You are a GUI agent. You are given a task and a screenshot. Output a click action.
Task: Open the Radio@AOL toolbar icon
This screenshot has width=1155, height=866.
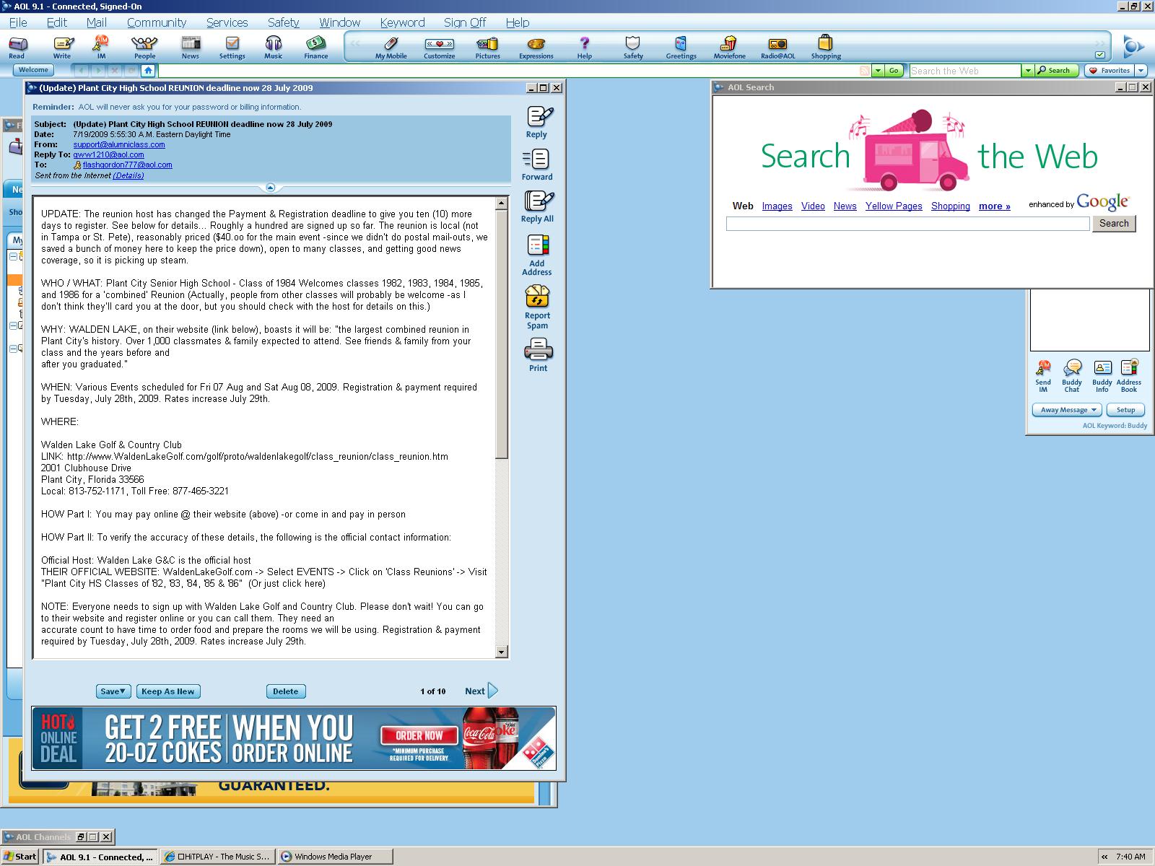[x=778, y=48]
